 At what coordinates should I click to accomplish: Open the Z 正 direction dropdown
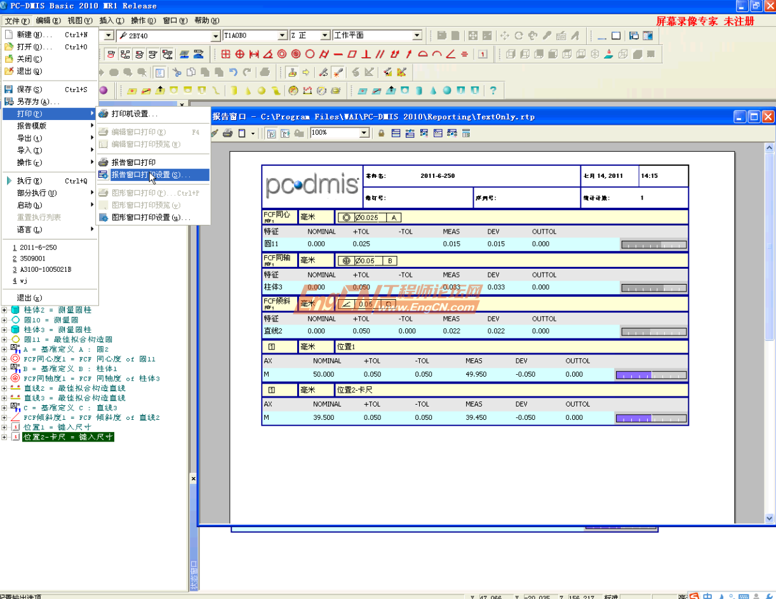tap(325, 36)
